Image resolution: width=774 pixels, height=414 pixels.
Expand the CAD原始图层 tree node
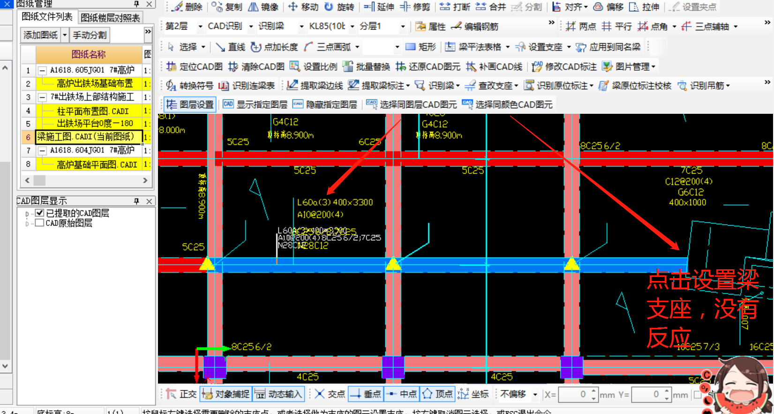coord(27,223)
